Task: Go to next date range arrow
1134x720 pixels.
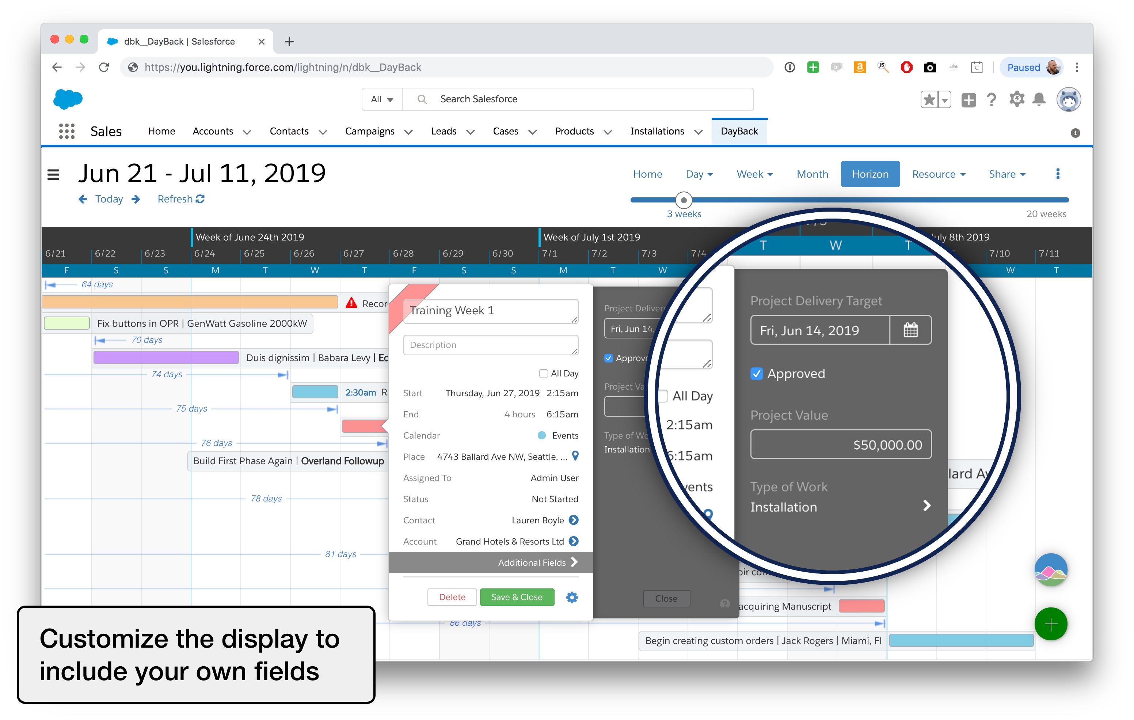Action: (136, 199)
